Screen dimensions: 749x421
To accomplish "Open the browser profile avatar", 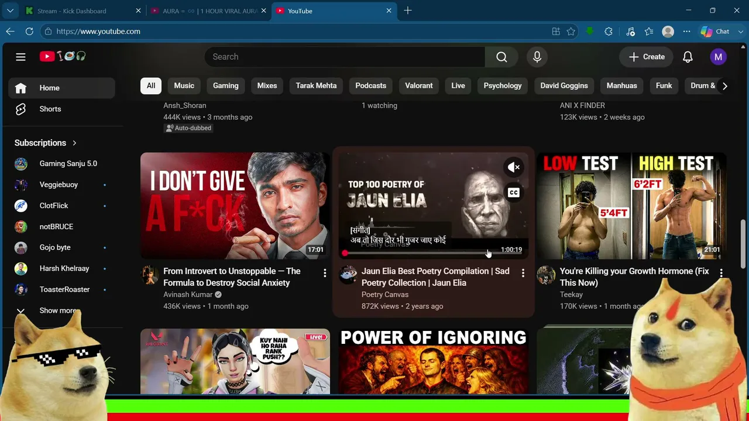I will (x=668, y=32).
